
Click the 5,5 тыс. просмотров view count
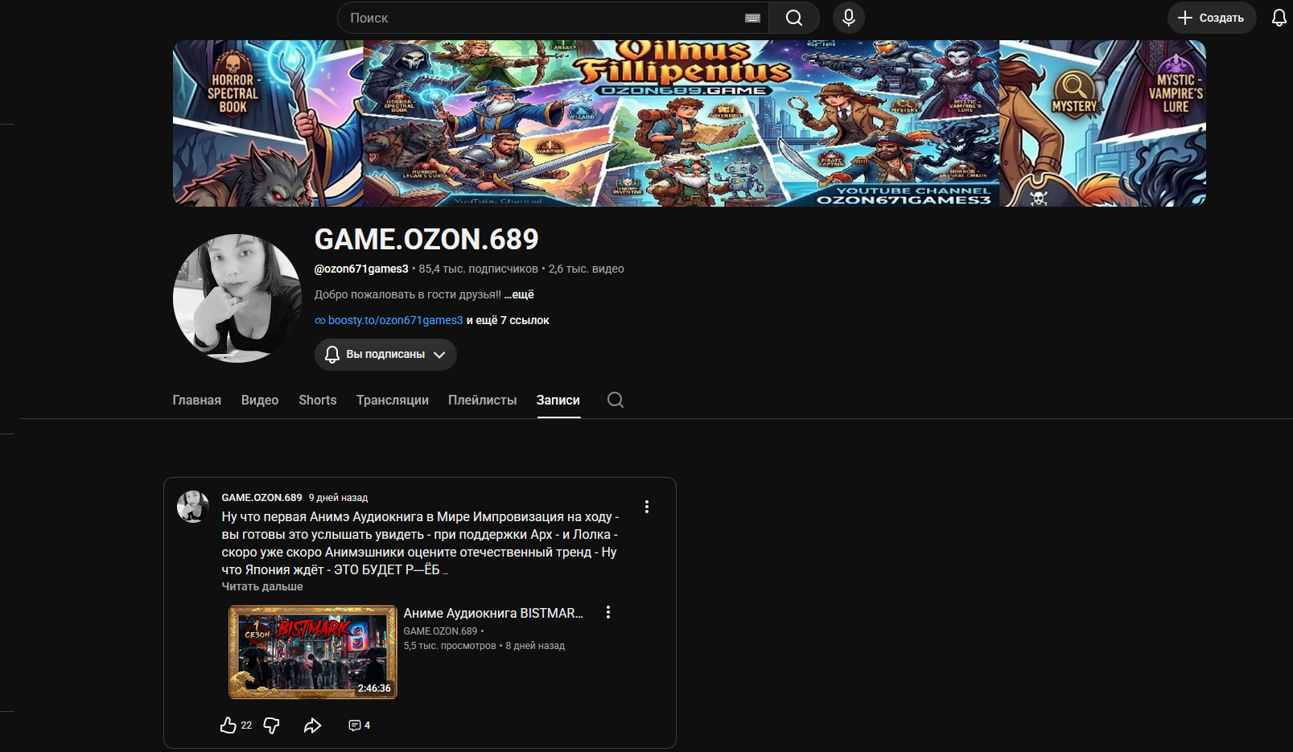(x=450, y=646)
